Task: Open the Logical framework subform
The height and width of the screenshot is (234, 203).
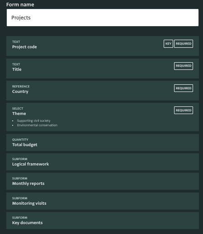Action: coord(103,162)
